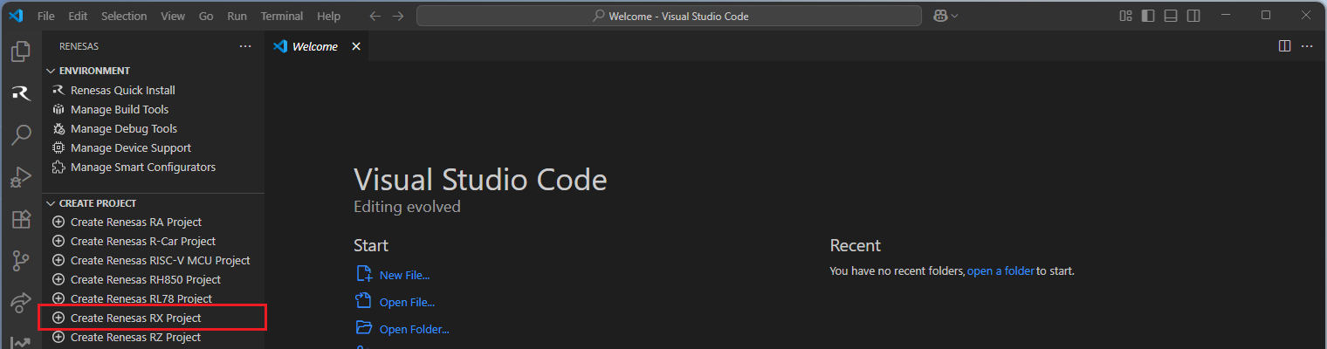
Task: Toggle the bottom panel
Action: [1171, 16]
